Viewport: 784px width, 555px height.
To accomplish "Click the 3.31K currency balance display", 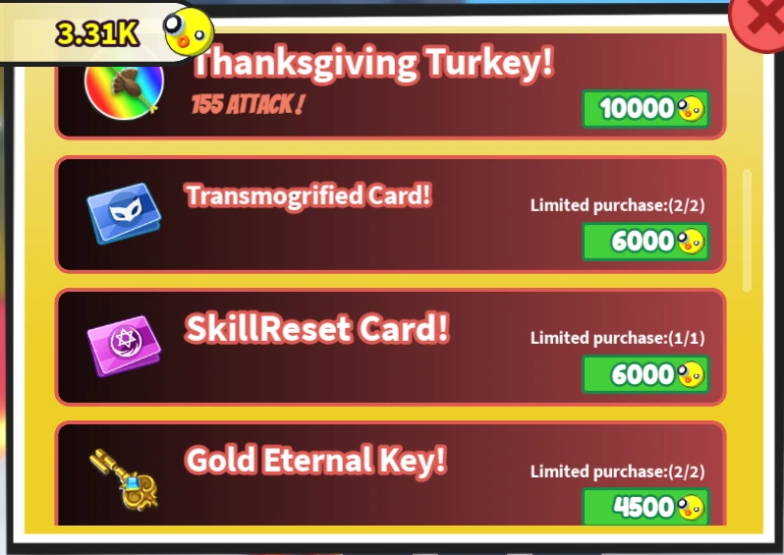I will [x=95, y=34].
